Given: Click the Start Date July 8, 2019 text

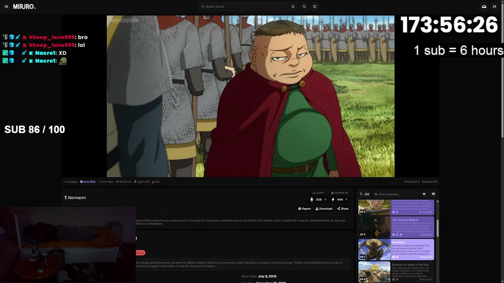Looking at the screenshot, I should pos(259,276).
